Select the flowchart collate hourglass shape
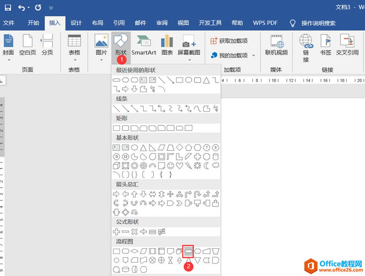The height and width of the screenshot is (276, 365). click(170, 260)
